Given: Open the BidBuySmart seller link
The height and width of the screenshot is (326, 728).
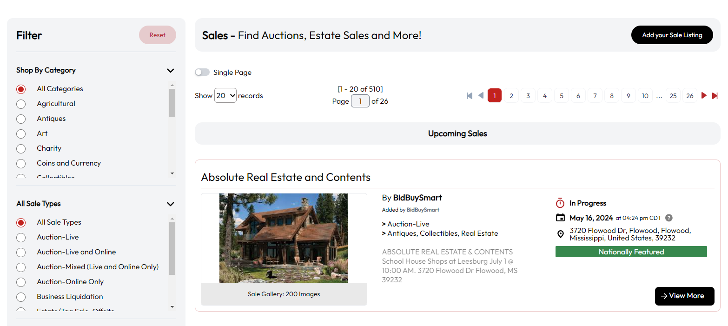Looking at the screenshot, I should 417,198.
